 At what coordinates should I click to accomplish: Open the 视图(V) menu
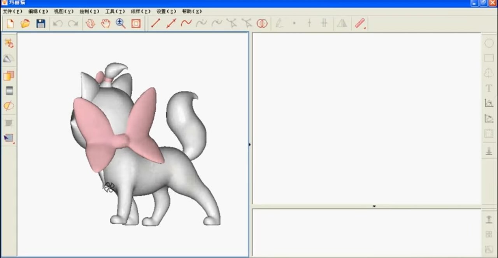click(64, 12)
